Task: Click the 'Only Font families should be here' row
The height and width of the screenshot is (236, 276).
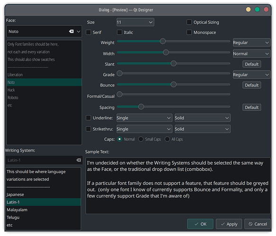Action: pyautogui.click(x=44, y=44)
